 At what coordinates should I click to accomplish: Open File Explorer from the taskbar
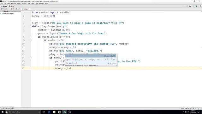[54, 112]
